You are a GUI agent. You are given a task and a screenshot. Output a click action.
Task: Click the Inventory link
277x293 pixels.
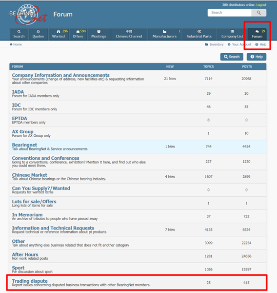(214, 44)
